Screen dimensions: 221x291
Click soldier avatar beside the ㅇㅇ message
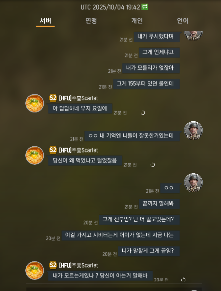193,182
